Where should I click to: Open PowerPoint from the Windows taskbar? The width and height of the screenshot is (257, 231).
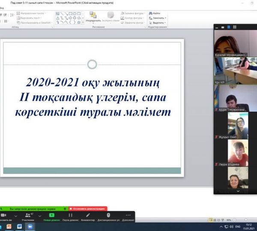pos(9,226)
